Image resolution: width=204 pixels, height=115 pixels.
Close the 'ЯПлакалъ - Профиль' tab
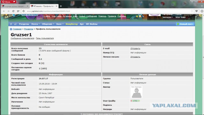[56, 6]
